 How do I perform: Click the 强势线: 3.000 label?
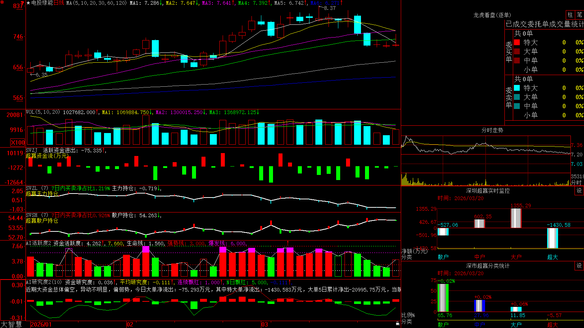pyautogui.click(x=186, y=243)
